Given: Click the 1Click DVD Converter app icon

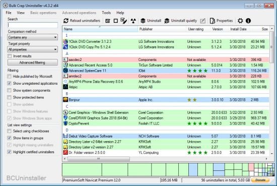Looking at the screenshot, I should click(x=65, y=41).
